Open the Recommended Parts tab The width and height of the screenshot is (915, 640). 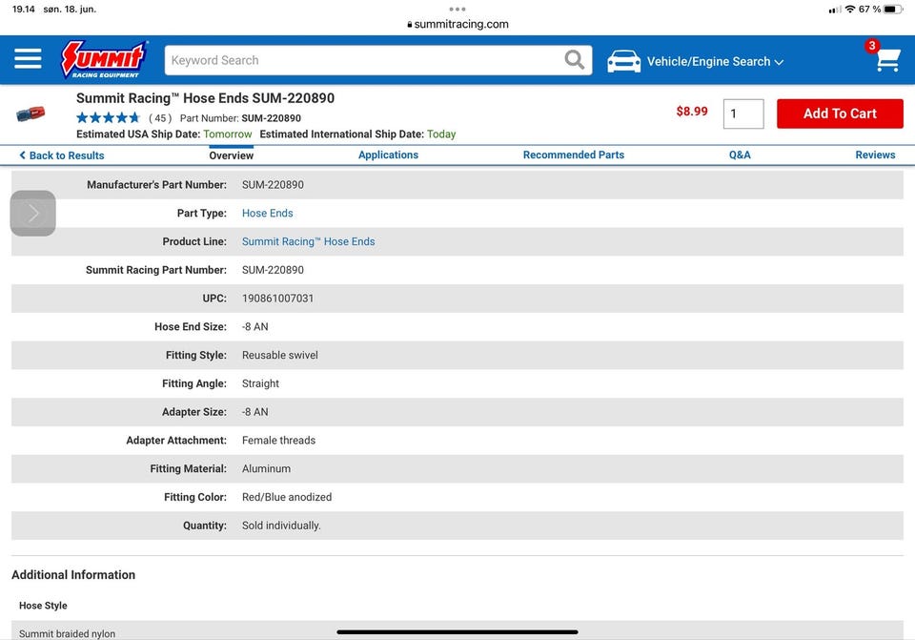point(574,155)
